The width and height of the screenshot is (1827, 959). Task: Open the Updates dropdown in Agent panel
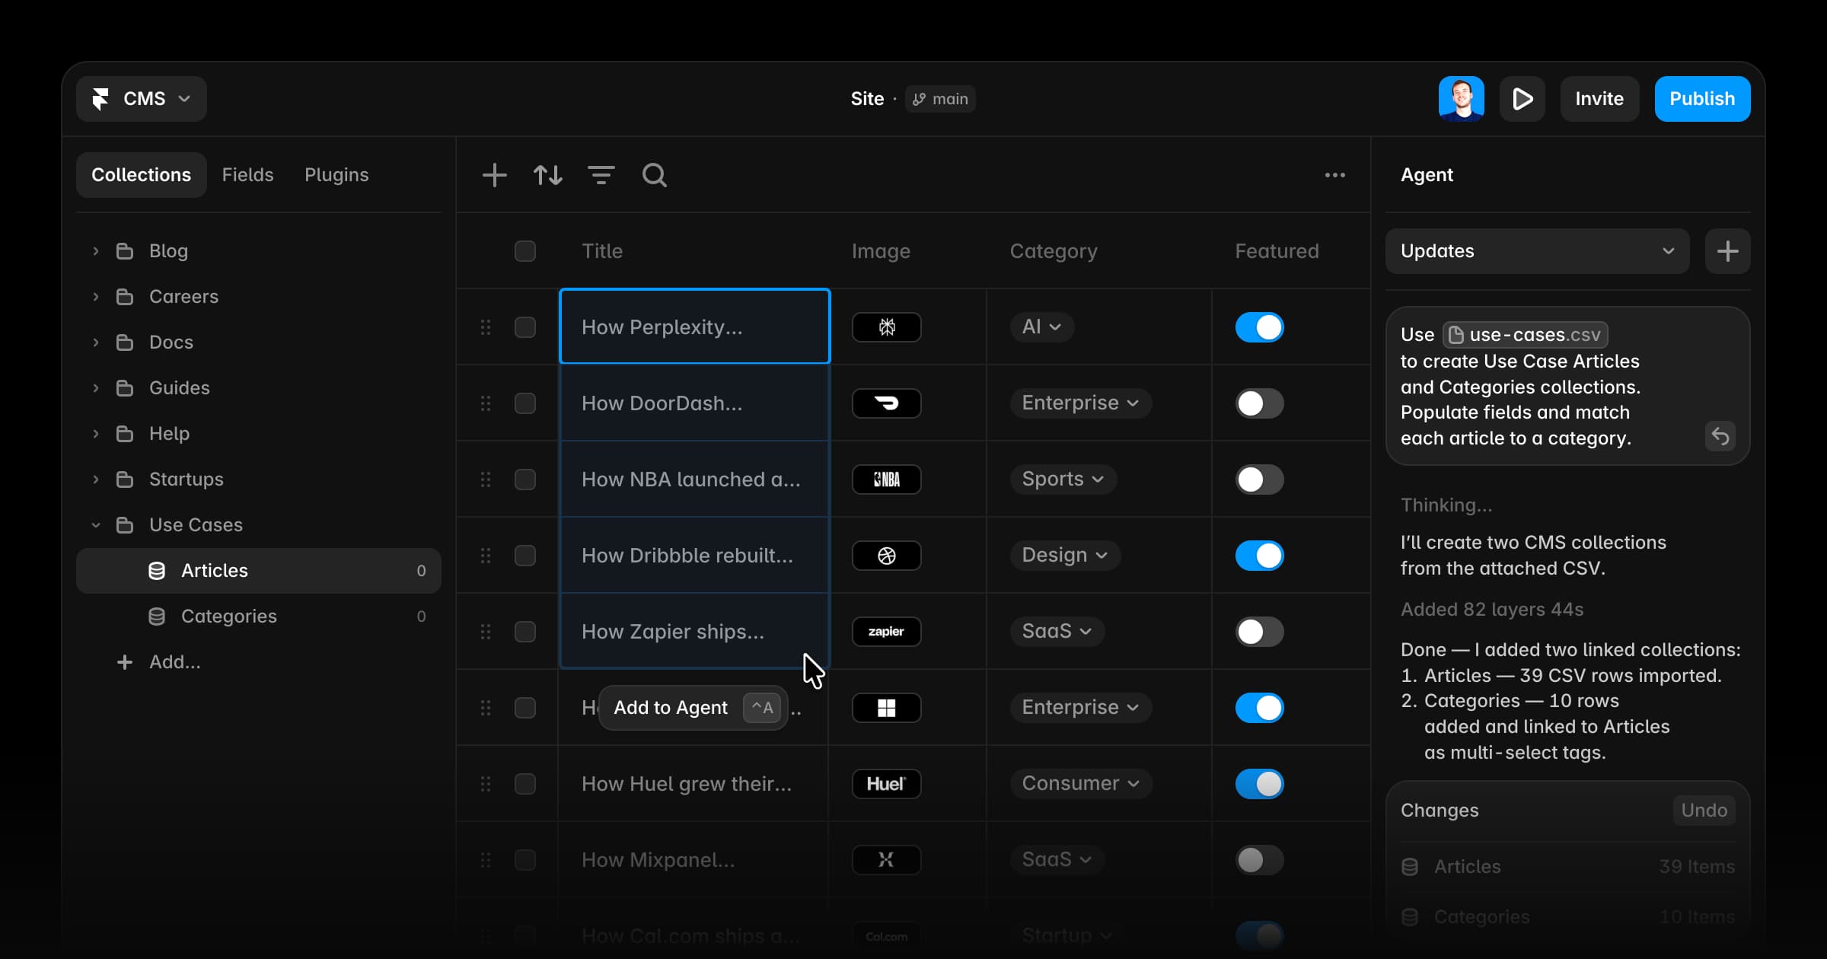[x=1538, y=251]
